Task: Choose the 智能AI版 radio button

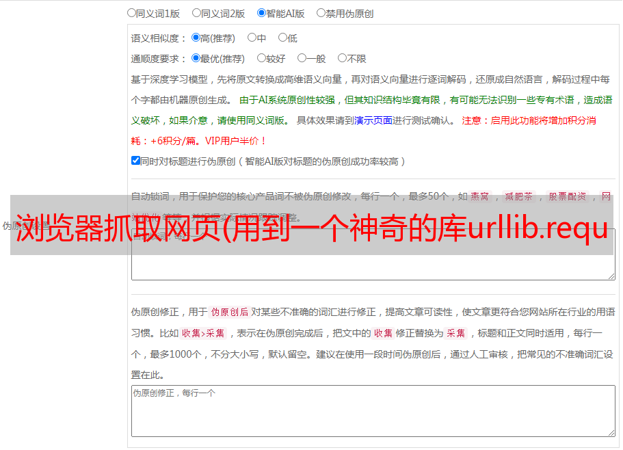Action: [261, 13]
